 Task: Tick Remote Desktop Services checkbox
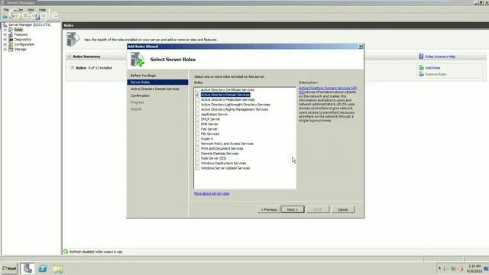(x=197, y=154)
